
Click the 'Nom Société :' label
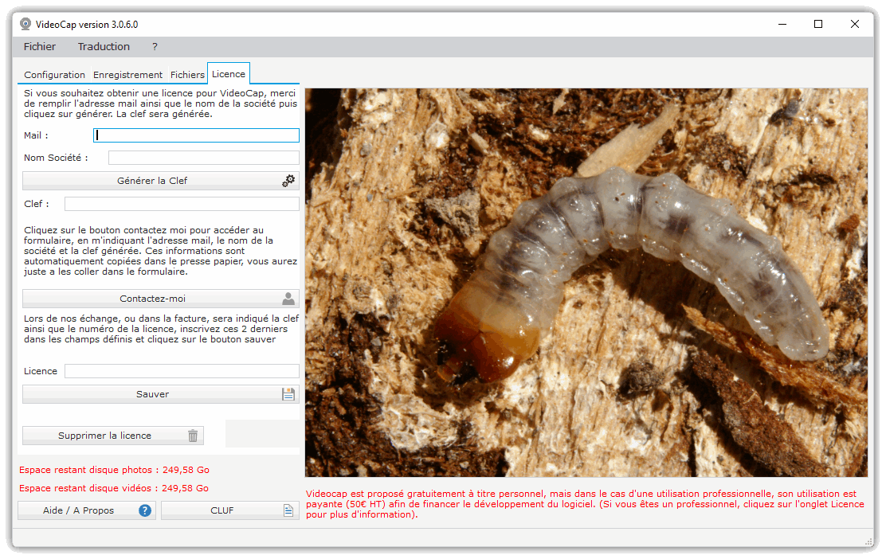click(56, 158)
